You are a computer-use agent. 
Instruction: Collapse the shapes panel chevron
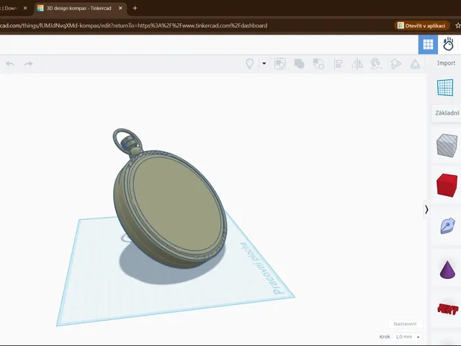(426, 210)
